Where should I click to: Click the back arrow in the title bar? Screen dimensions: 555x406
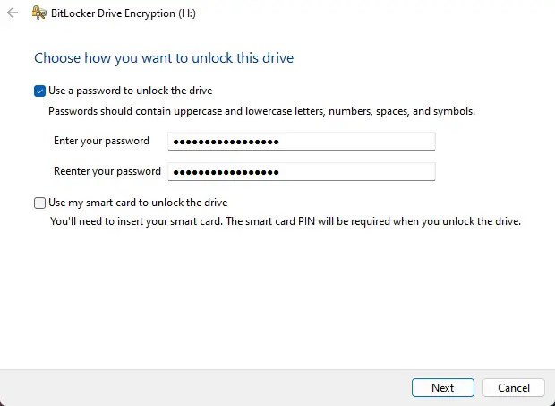[x=12, y=13]
